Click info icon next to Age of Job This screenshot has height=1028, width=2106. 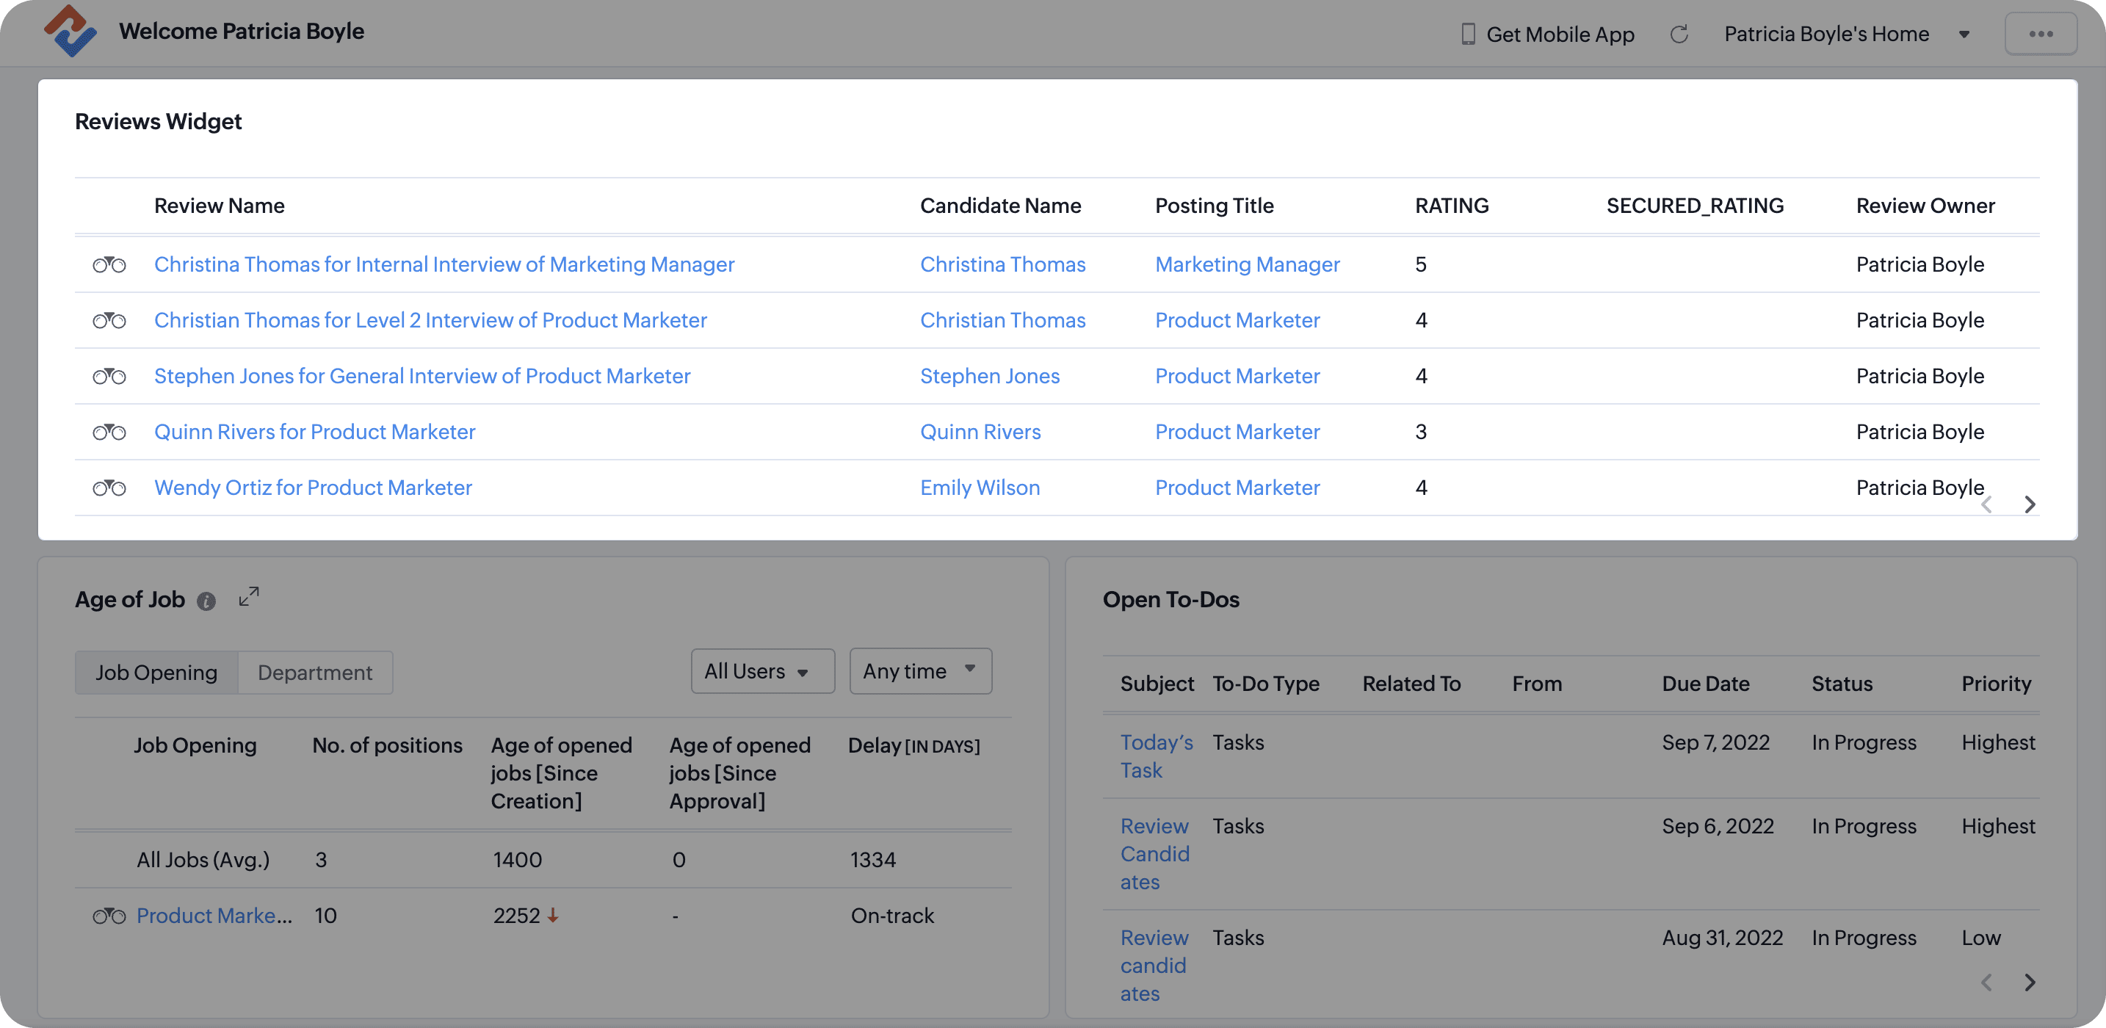tap(206, 602)
